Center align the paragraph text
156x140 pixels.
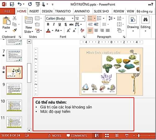coord(96,31)
